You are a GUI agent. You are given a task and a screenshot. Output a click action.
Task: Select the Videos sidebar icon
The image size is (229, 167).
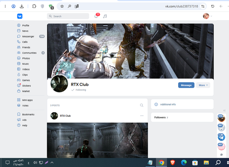pos(19,69)
